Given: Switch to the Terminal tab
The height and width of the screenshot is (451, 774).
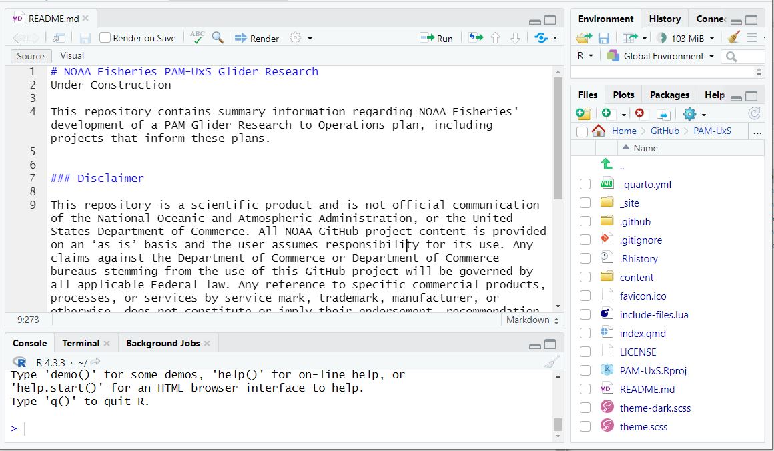Looking at the screenshot, I should 81,343.
